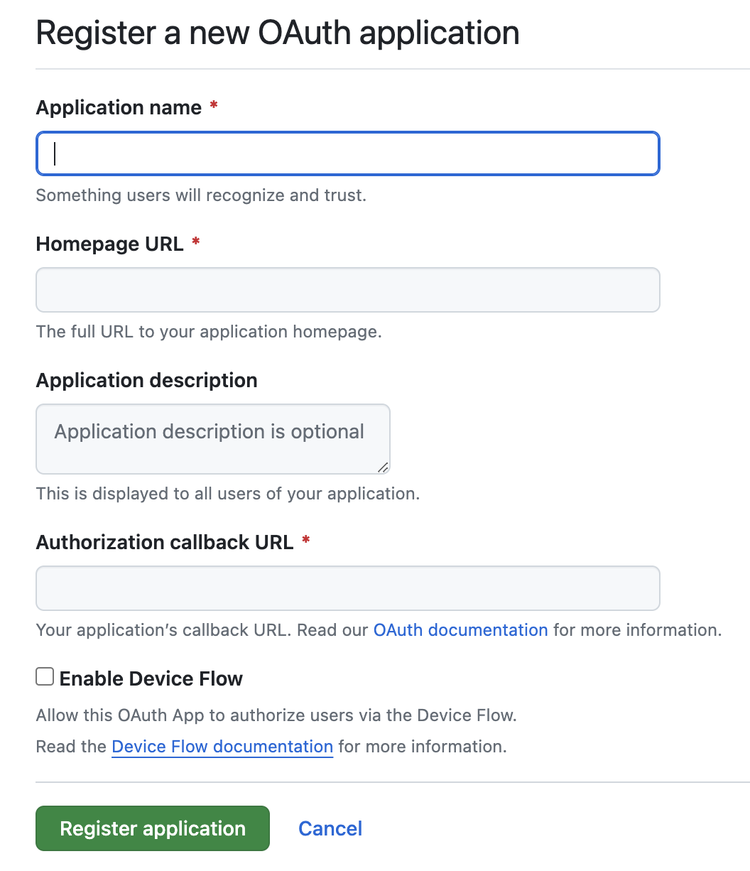This screenshot has height=871, width=750.
Task: Cancel the OAuth application registration
Action: tap(330, 828)
